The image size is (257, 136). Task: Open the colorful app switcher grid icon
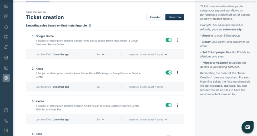(x=6, y=130)
